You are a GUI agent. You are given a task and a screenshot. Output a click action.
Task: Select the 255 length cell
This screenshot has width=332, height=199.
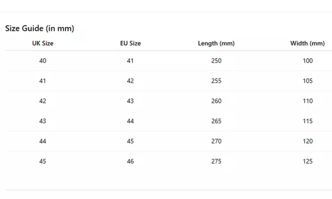pos(216,81)
